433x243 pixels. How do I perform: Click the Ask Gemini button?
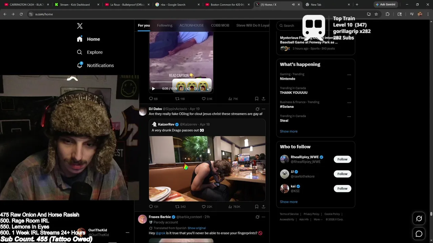[x=385, y=4]
